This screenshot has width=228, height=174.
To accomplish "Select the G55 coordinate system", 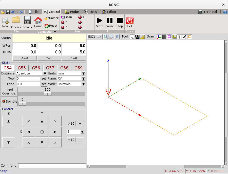I will coord(22,68).
